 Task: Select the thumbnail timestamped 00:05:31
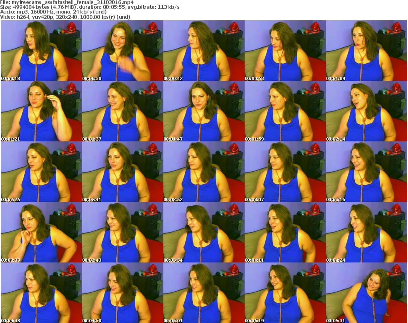tap(367, 293)
